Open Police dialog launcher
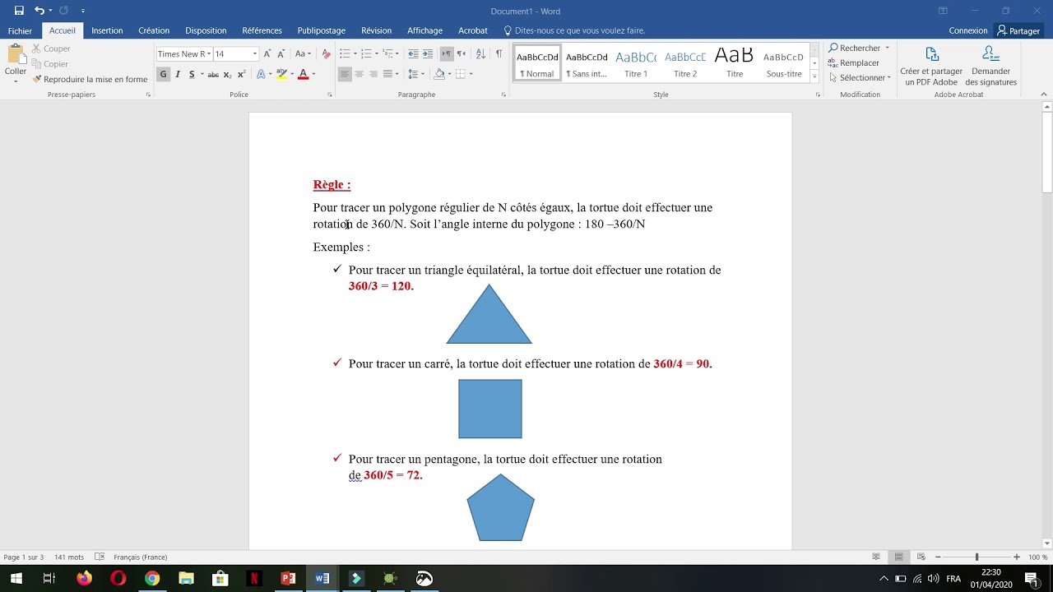The height and width of the screenshot is (592, 1053). [x=330, y=95]
